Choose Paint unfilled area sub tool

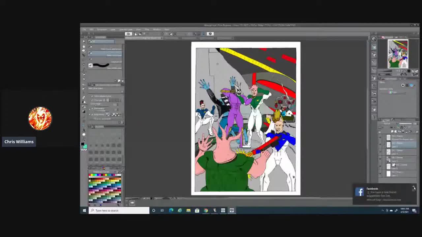coord(105,66)
